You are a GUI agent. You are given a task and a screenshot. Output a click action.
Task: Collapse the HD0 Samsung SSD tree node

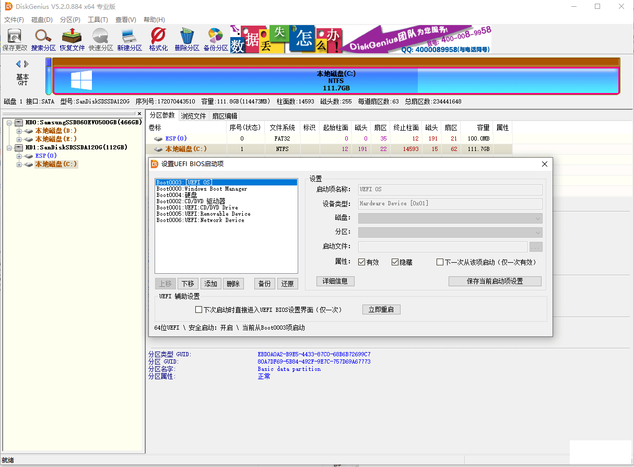[x=9, y=123]
